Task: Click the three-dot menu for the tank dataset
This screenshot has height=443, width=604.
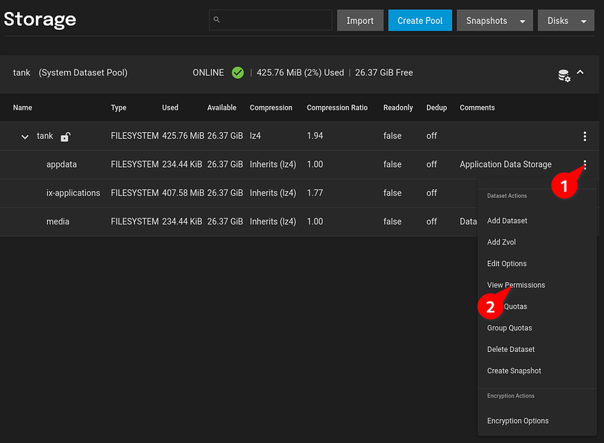Action: click(x=585, y=136)
